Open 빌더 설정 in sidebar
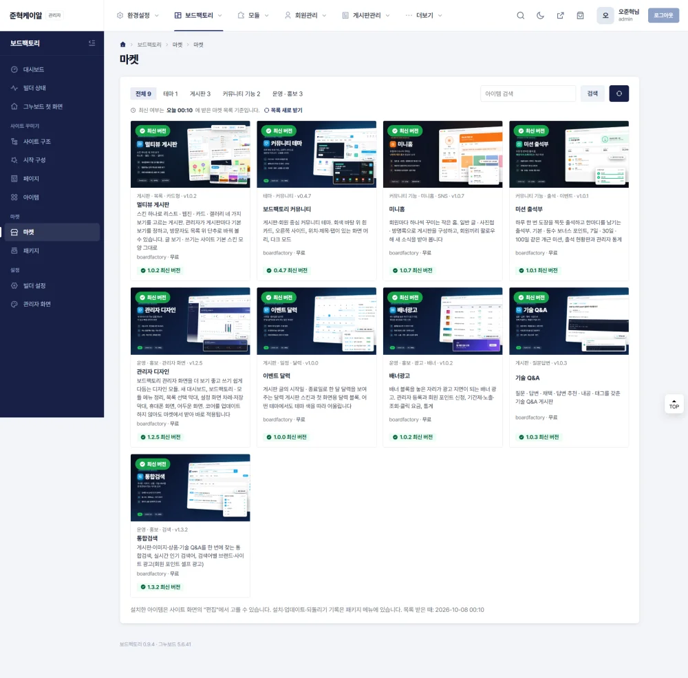This screenshot has width=688, height=678. [x=52, y=285]
